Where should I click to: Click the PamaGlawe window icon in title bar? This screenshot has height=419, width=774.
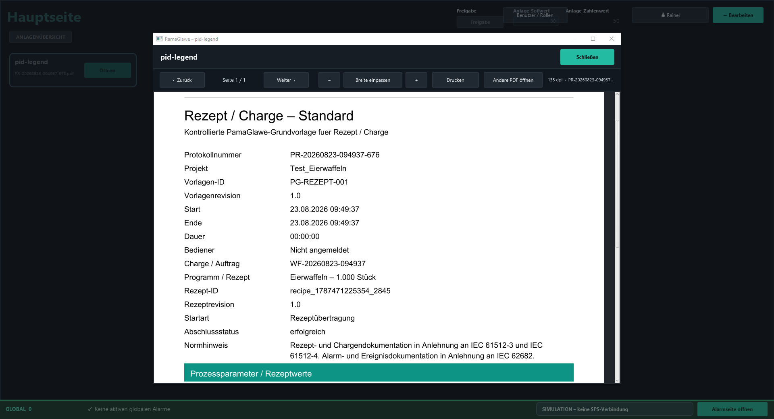click(x=160, y=39)
